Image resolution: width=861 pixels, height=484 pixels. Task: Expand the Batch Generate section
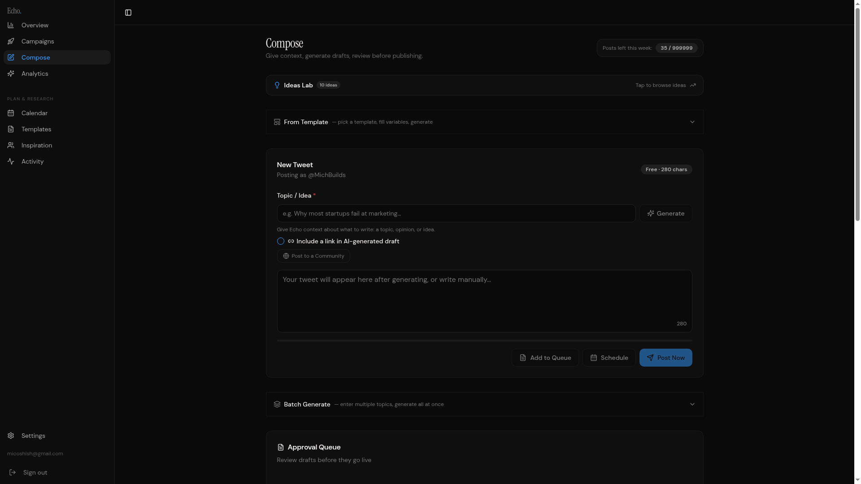[692, 404]
